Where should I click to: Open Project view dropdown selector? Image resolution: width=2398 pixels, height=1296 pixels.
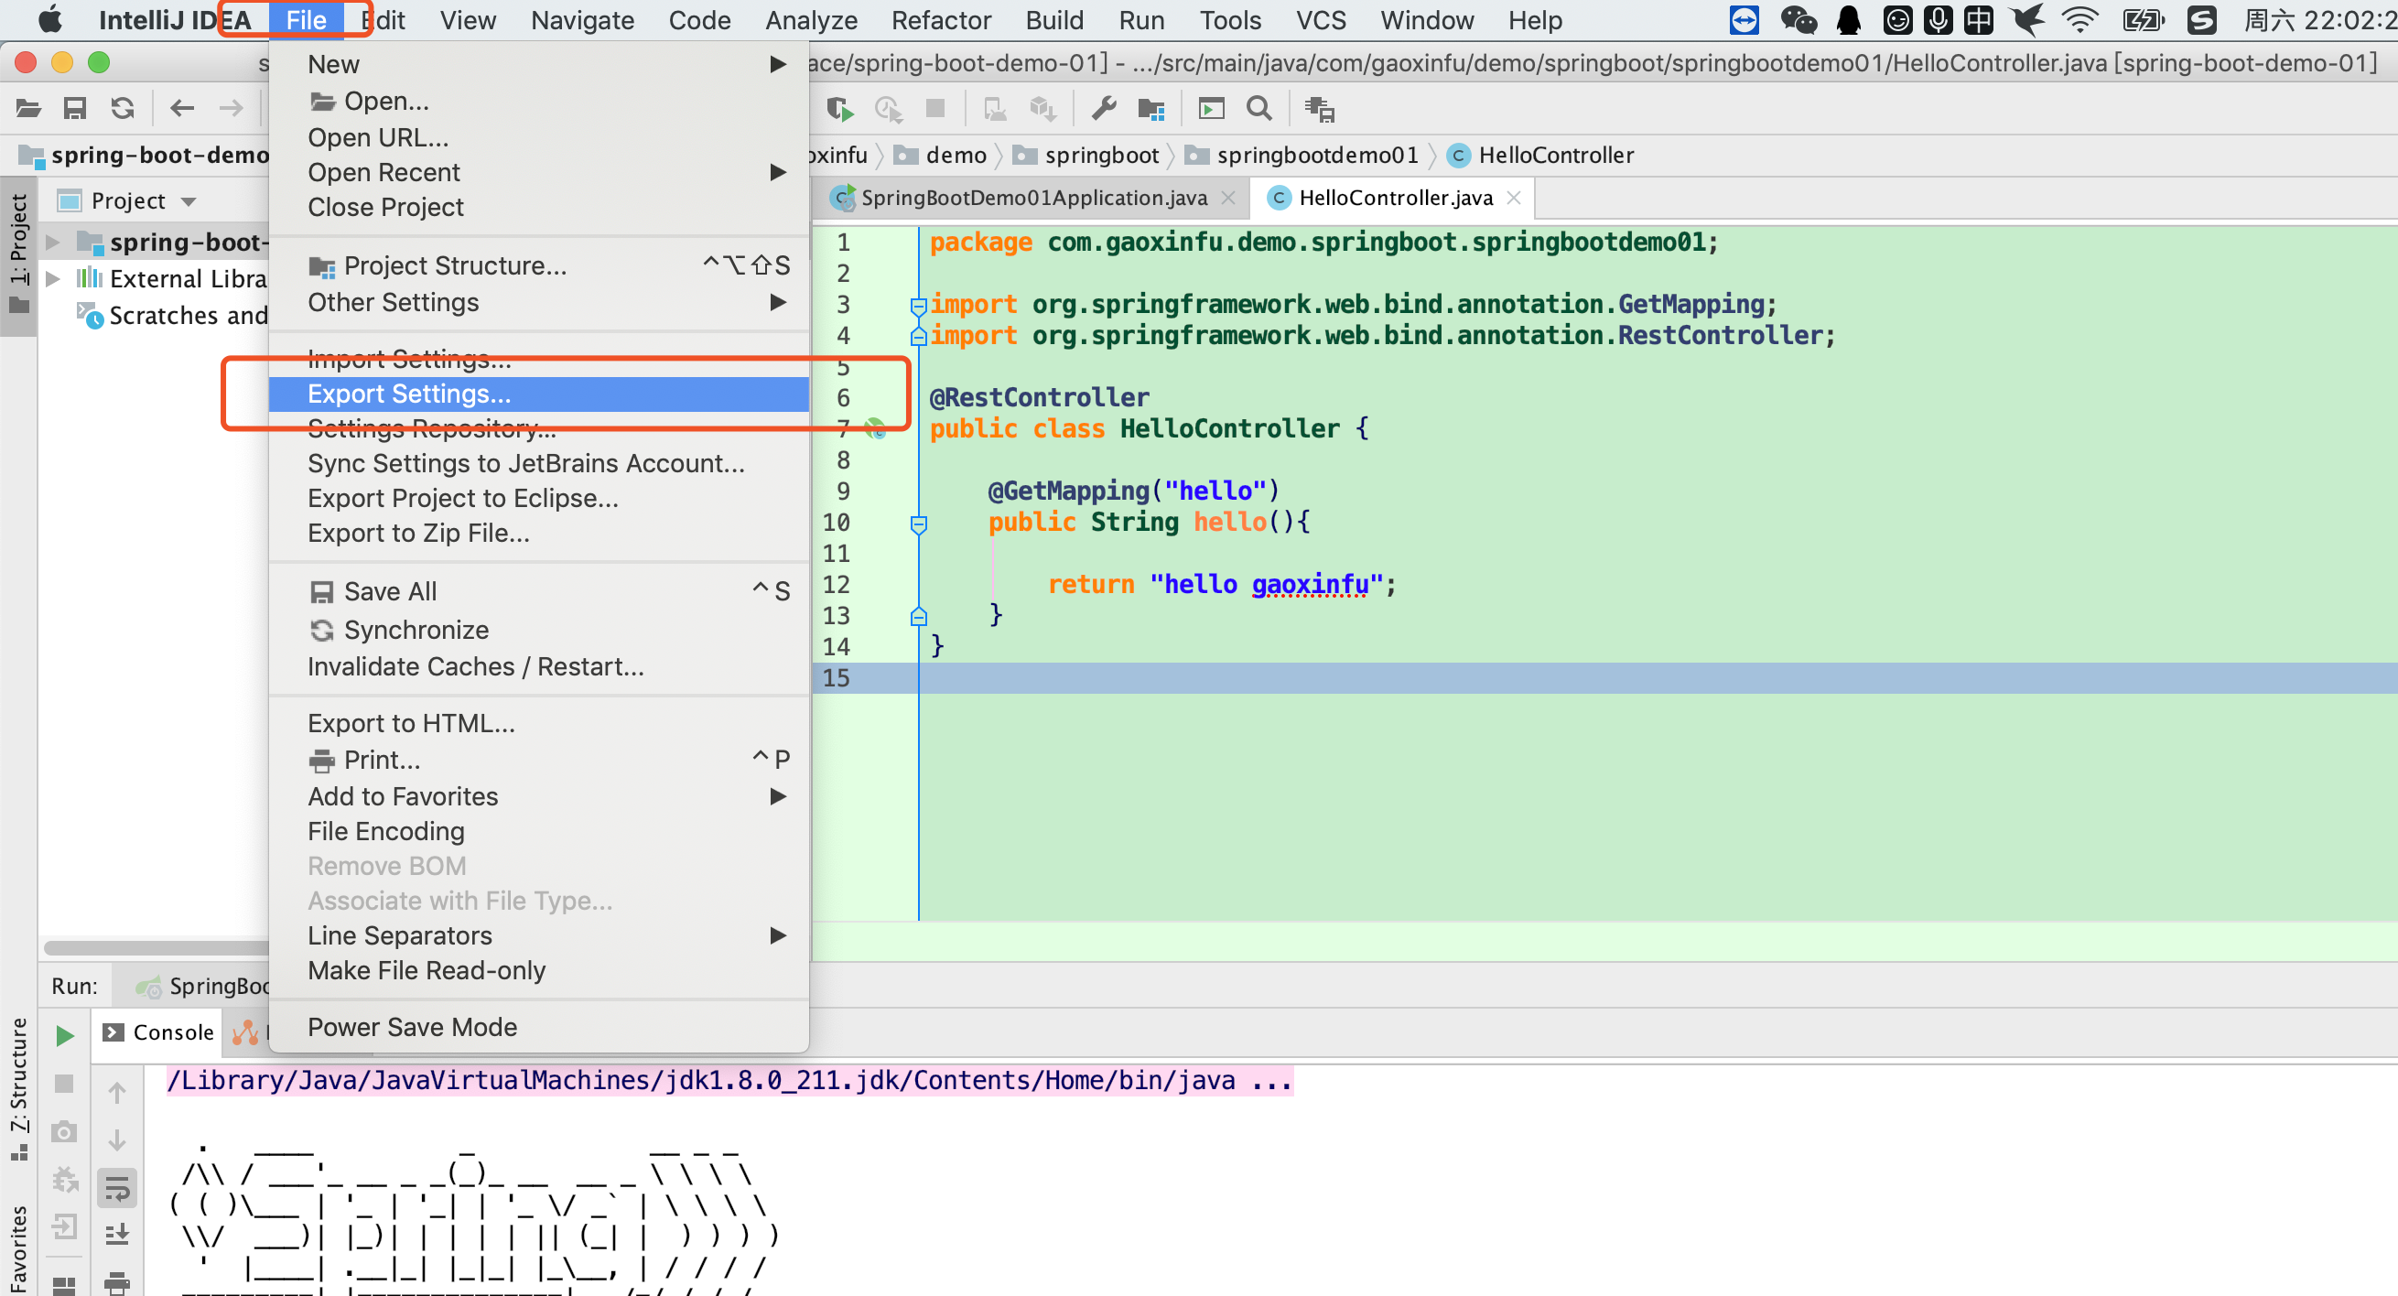click(x=189, y=201)
